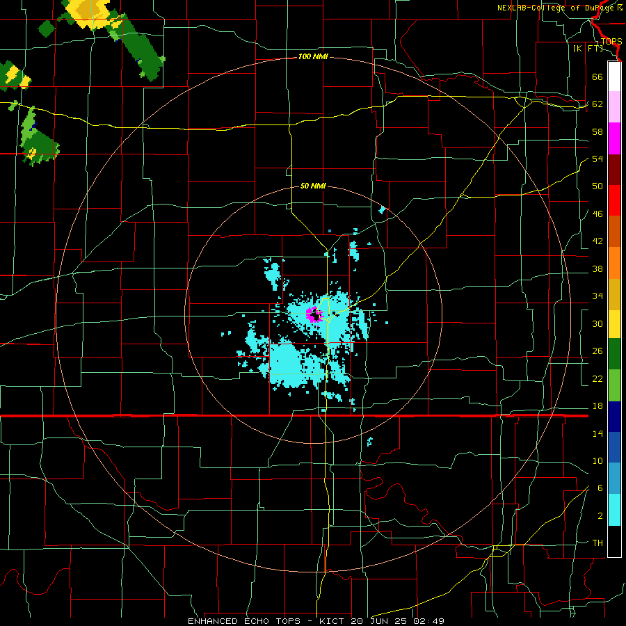Click the '58' legend scale value
Screen dimensions: 626x626
click(597, 132)
